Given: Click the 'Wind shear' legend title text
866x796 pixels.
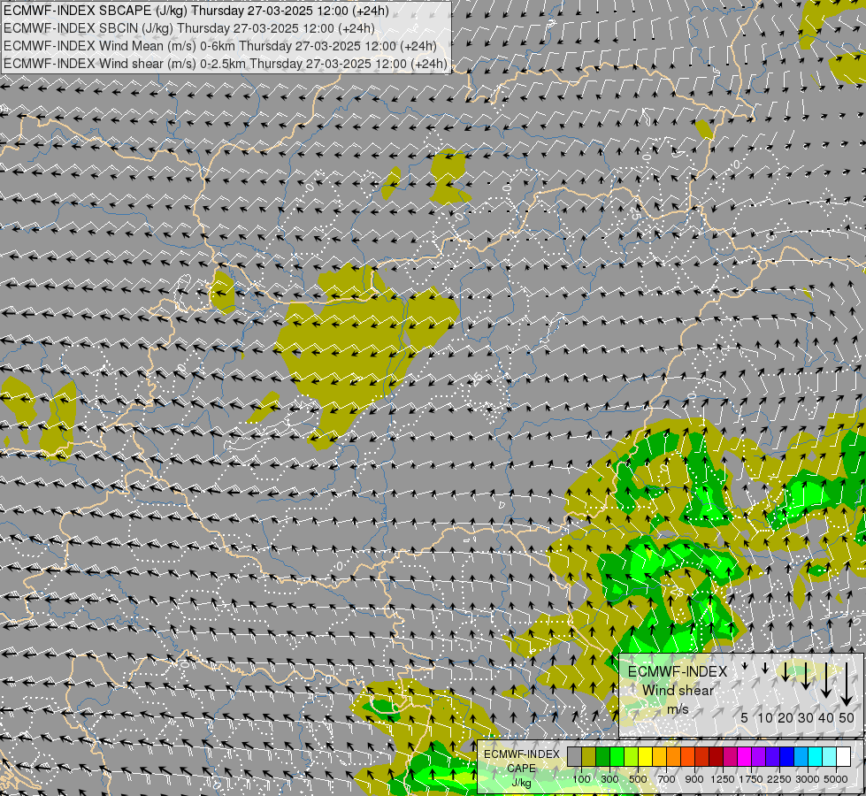Looking at the screenshot, I should pos(678,691).
